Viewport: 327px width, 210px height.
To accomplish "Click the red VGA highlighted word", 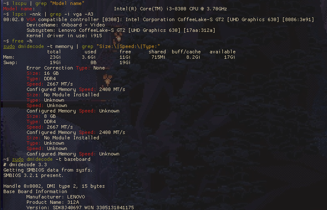I will (x=31, y=19).
